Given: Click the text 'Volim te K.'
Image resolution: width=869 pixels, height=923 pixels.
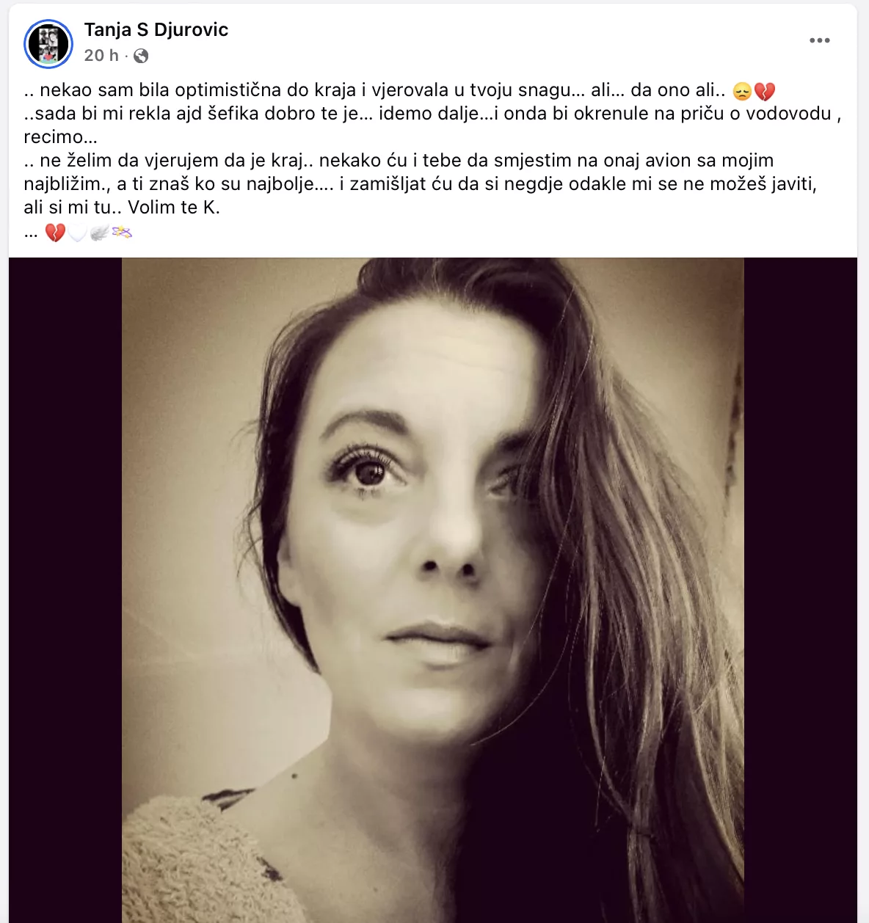Looking at the screenshot, I should pyautogui.click(x=174, y=208).
